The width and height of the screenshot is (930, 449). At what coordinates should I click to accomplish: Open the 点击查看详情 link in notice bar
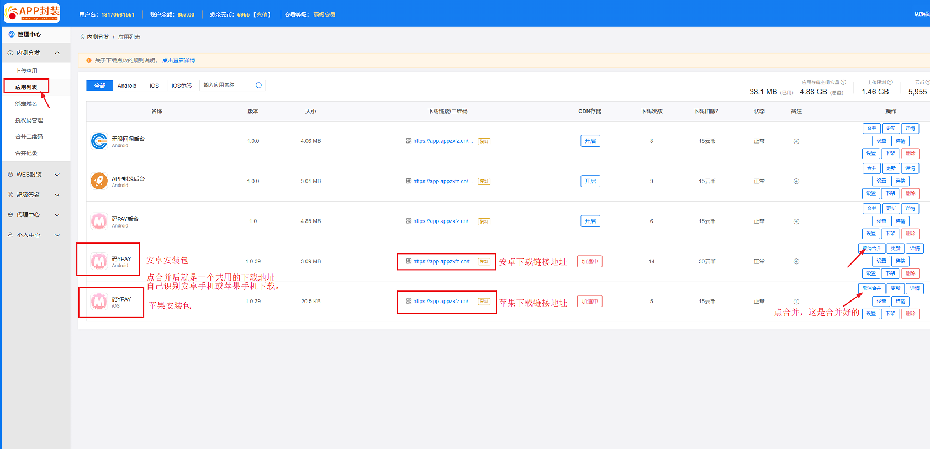(178, 60)
